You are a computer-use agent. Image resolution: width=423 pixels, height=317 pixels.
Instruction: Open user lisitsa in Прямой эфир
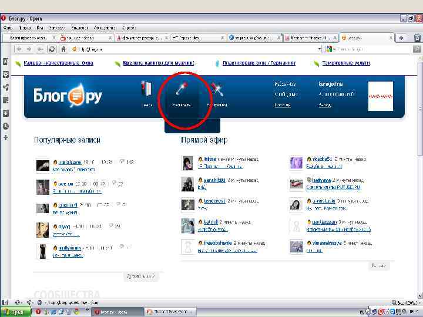point(210,159)
